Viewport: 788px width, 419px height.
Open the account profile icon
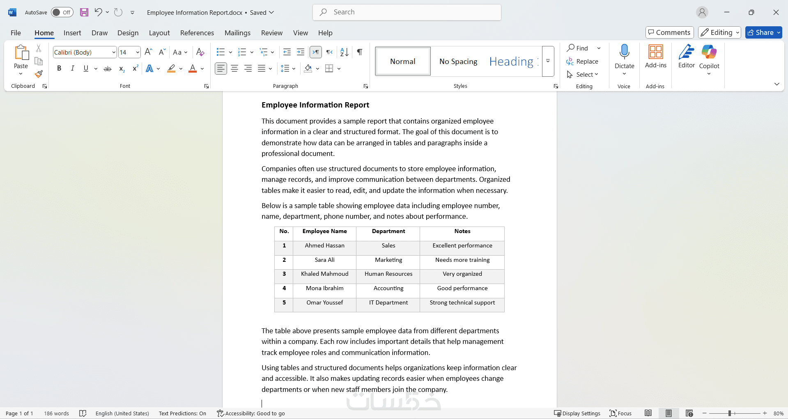(x=702, y=12)
